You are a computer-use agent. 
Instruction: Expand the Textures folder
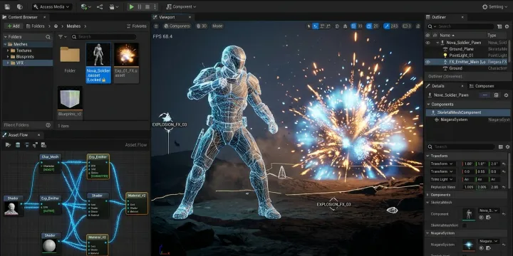[x=8, y=50]
